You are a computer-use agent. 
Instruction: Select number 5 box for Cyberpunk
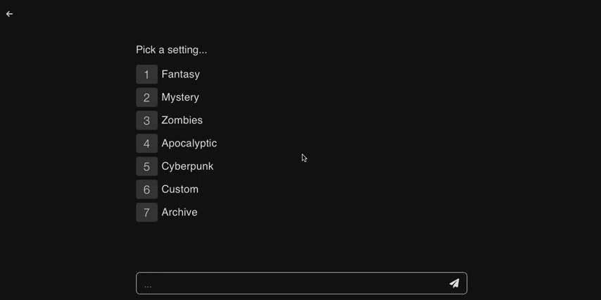147,166
